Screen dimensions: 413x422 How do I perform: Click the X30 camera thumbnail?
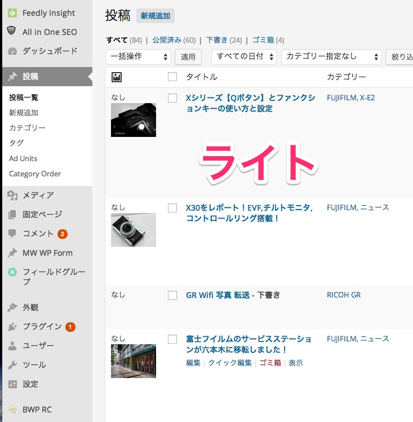[134, 230]
